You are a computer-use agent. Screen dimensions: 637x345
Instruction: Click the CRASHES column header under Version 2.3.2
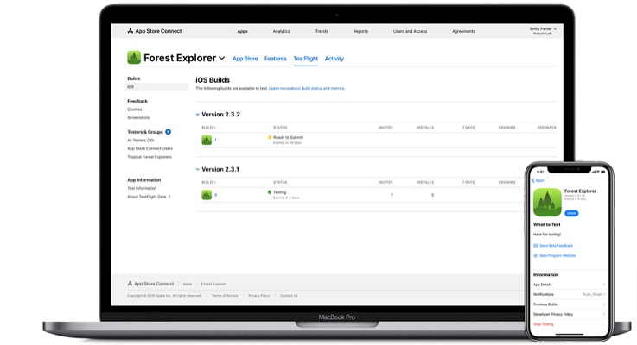tap(506, 128)
